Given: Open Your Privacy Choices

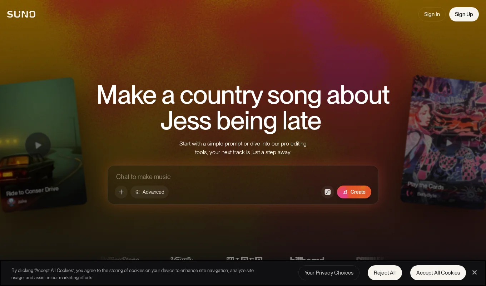Looking at the screenshot, I should [329, 273].
